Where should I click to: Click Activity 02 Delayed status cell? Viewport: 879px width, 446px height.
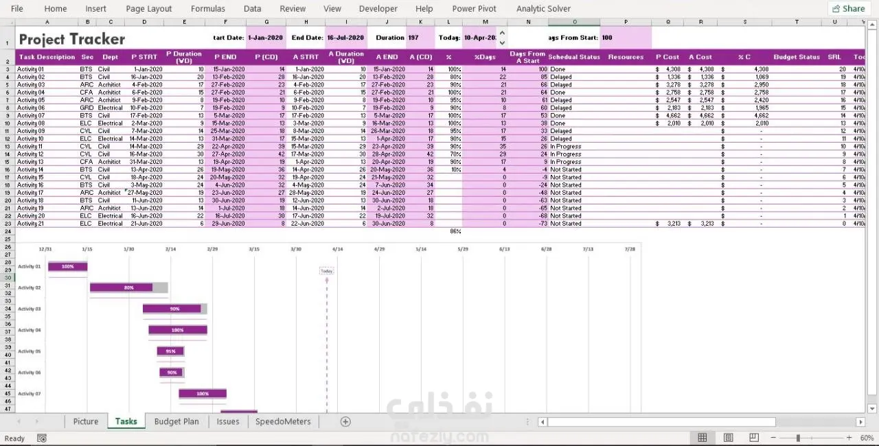coord(575,77)
